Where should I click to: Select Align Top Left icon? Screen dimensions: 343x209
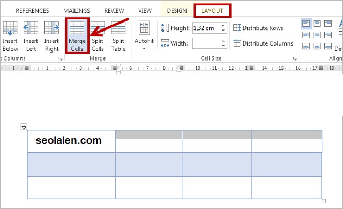click(x=306, y=24)
